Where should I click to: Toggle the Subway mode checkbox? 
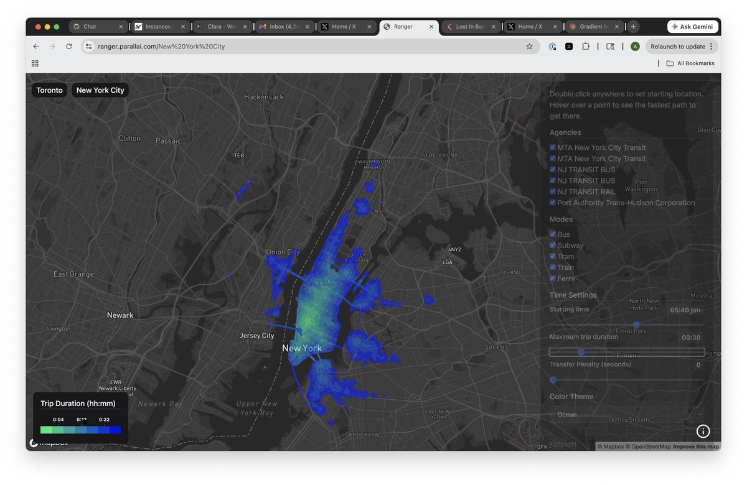pos(553,246)
